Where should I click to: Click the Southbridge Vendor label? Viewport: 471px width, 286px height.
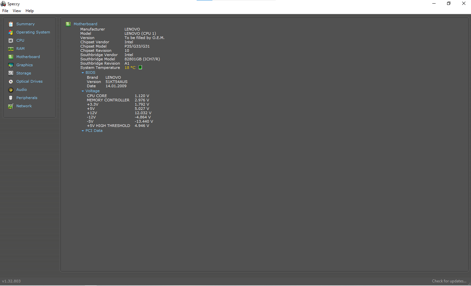(99, 55)
